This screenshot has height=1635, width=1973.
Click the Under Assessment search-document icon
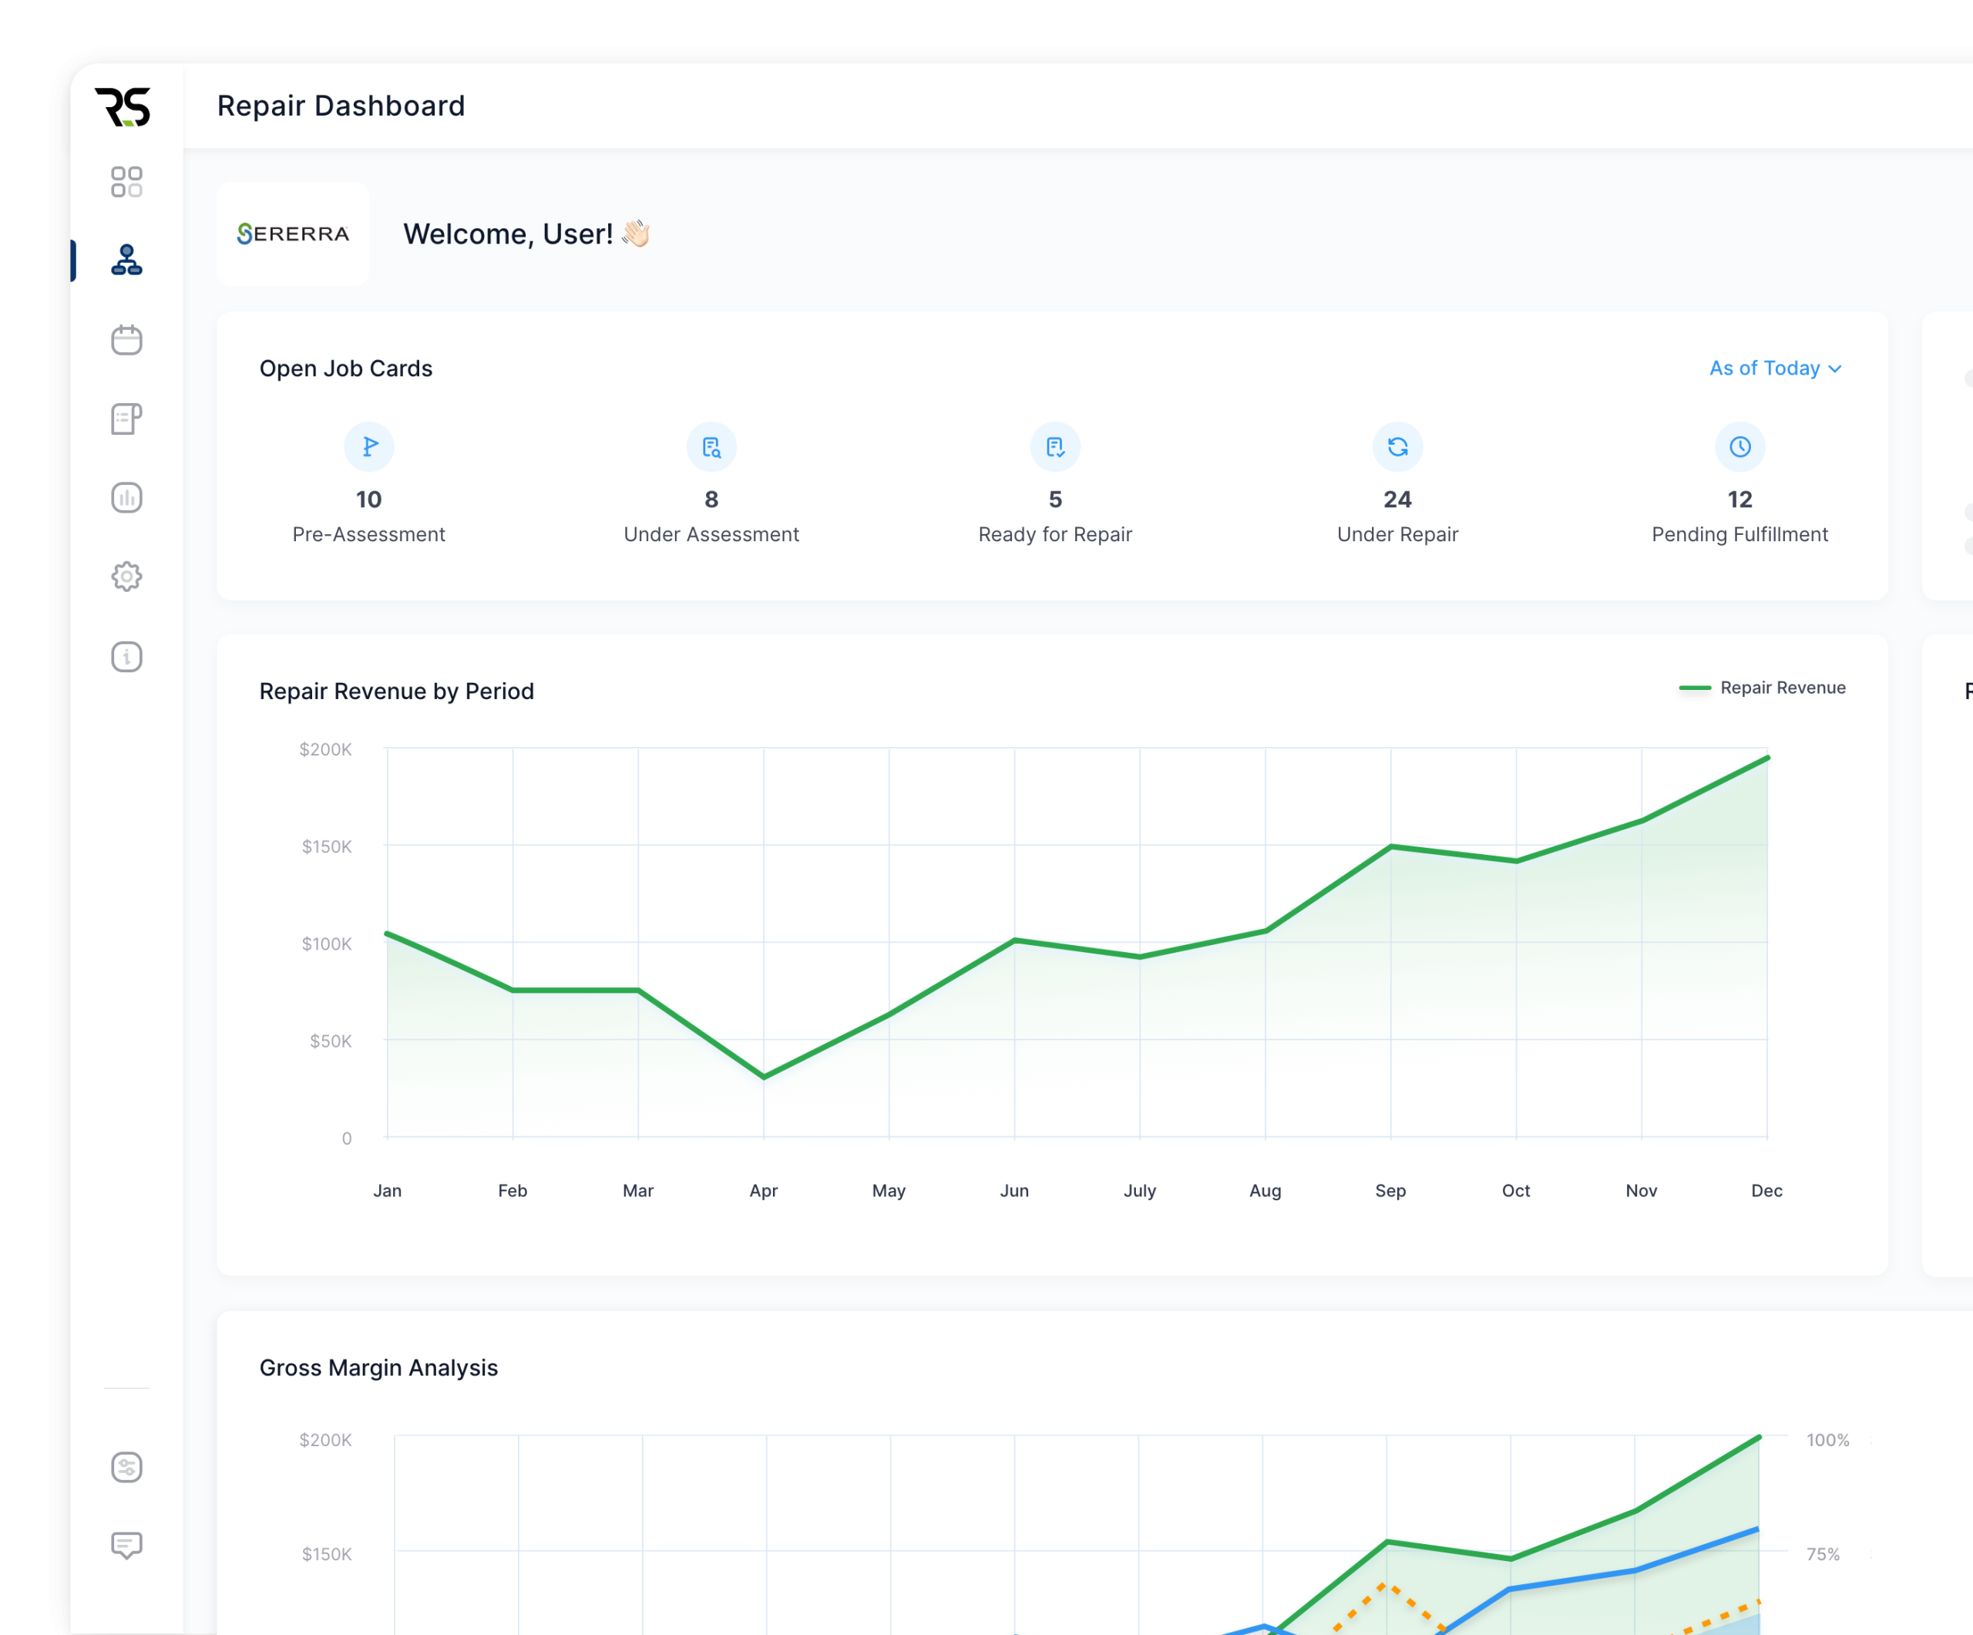pyautogui.click(x=711, y=446)
